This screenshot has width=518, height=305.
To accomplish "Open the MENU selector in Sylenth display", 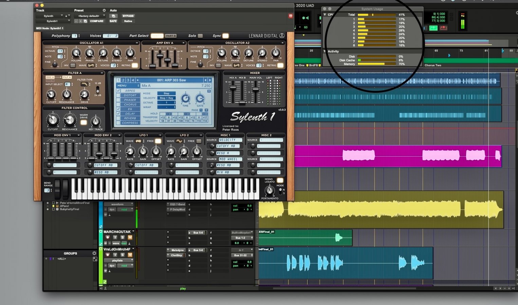I will point(128,86).
